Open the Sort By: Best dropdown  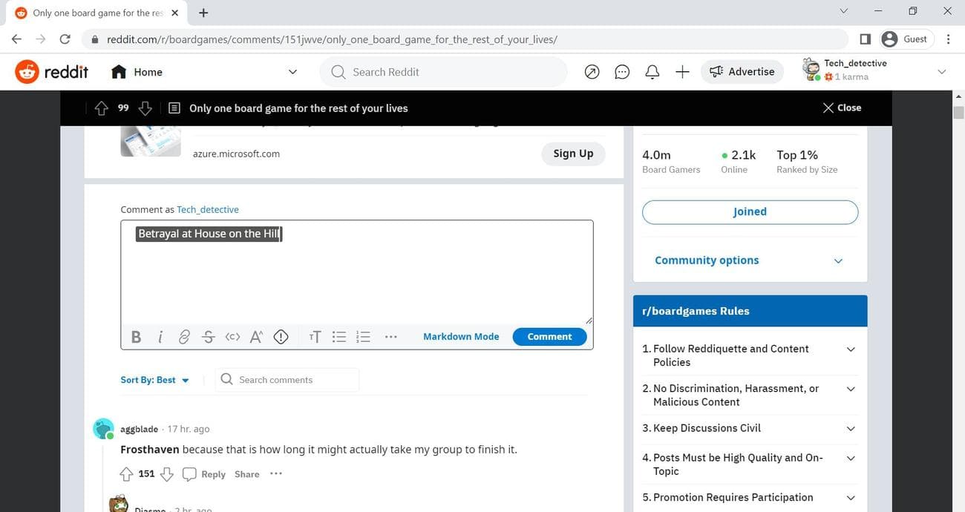click(154, 380)
